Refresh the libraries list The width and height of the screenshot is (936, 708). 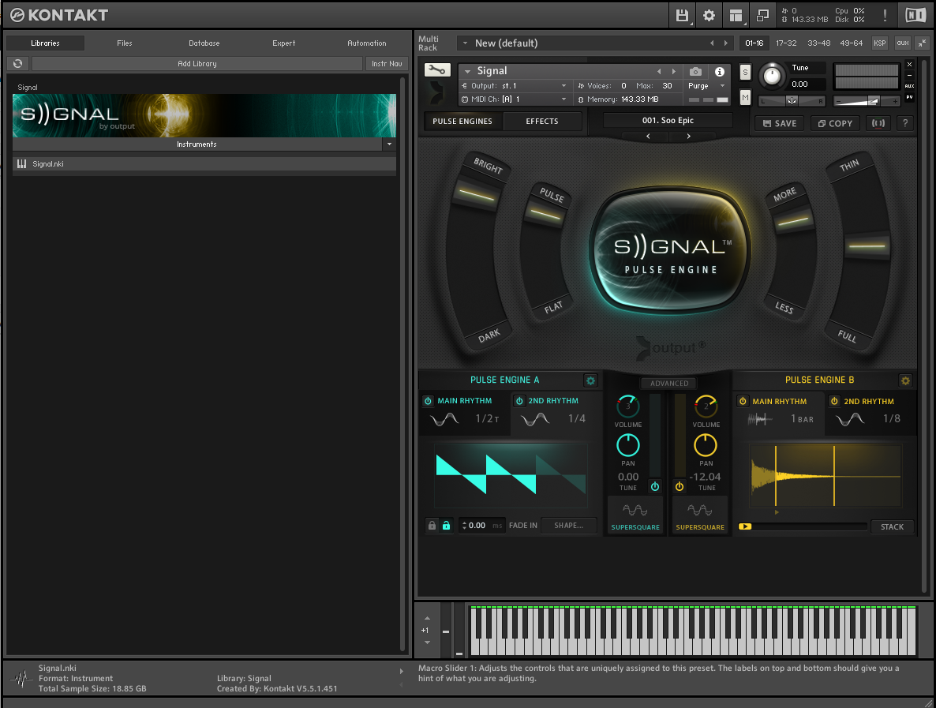(x=18, y=63)
